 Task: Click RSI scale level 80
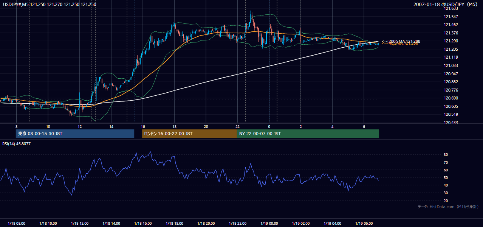[x=446, y=155]
